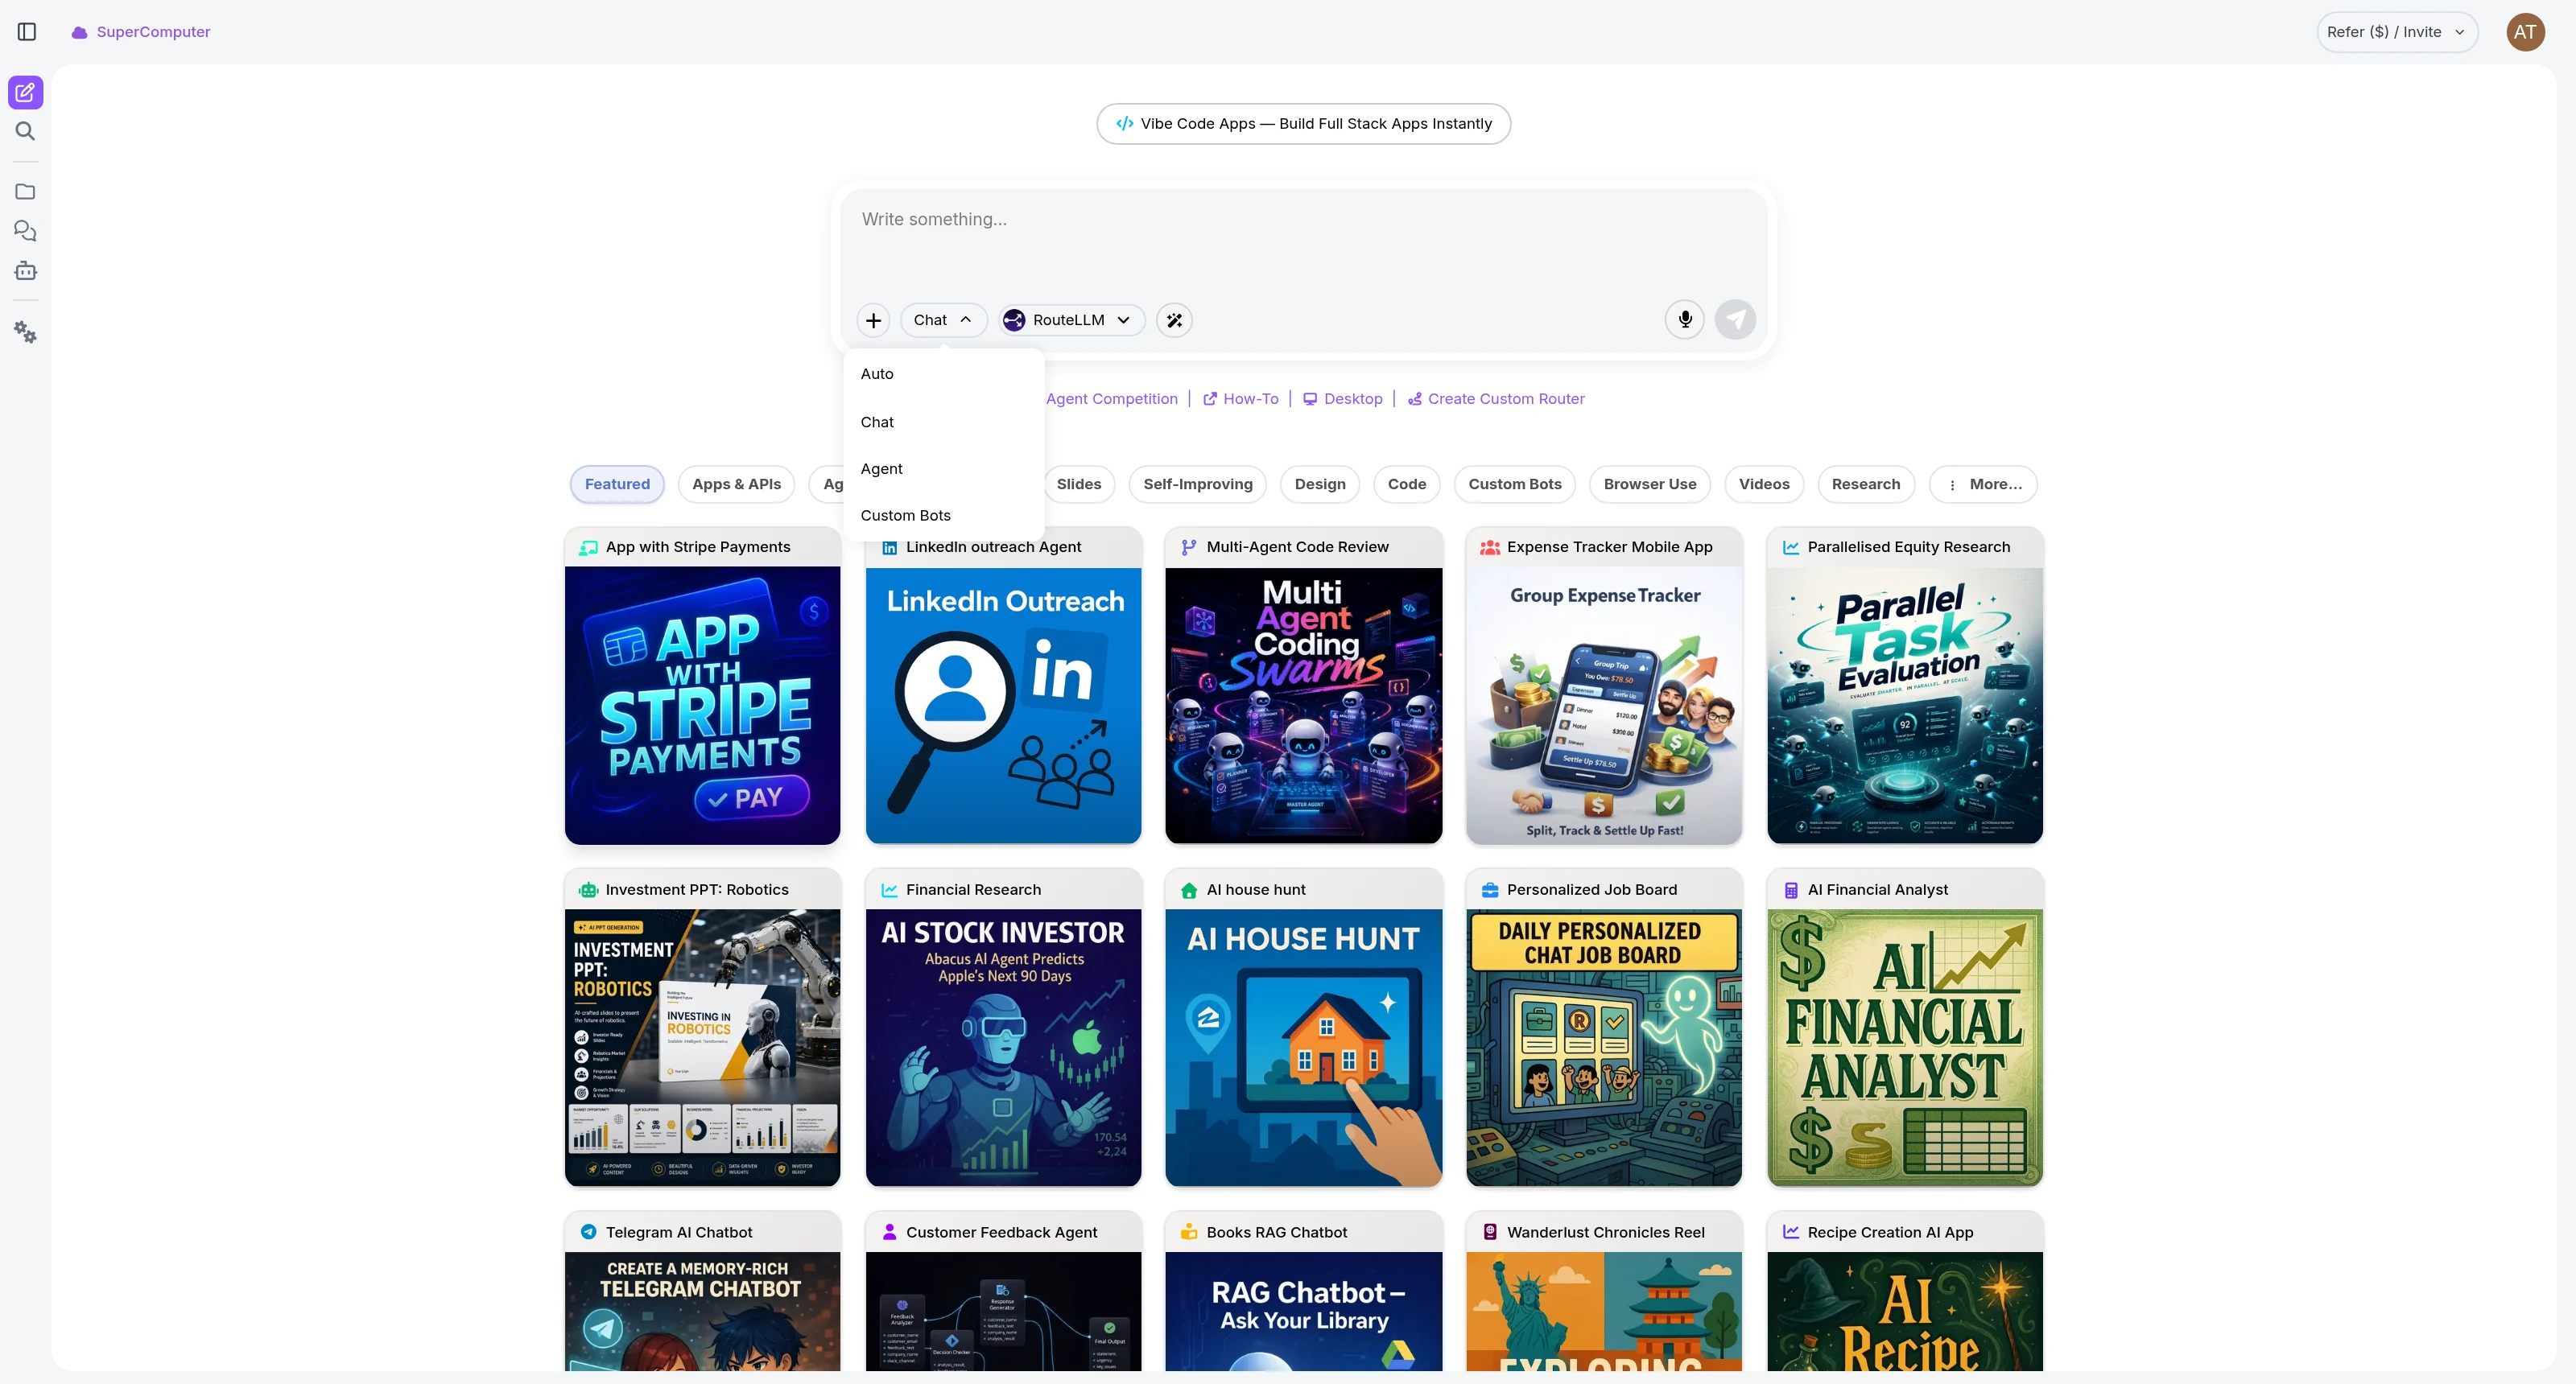Switch to the Code category tab
The width and height of the screenshot is (2576, 1384).
1407,484
